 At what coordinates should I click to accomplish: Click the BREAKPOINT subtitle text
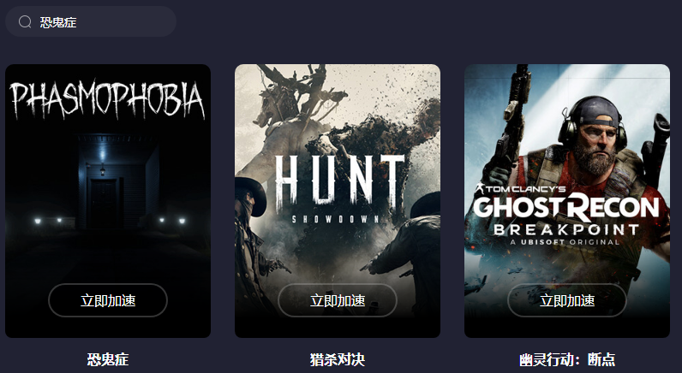click(566, 230)
